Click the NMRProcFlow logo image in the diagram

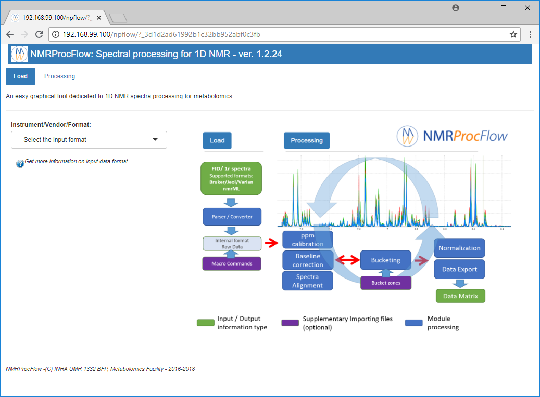point(452,136)
